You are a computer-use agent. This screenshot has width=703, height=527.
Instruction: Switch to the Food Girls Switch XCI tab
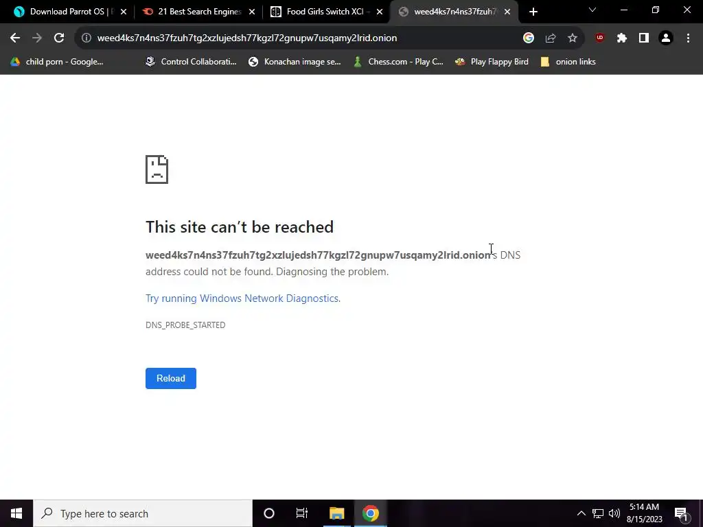click(x=326, y=12)
